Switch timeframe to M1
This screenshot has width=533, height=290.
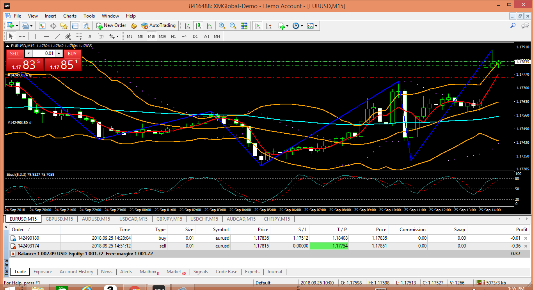click(x=130, y=36)
